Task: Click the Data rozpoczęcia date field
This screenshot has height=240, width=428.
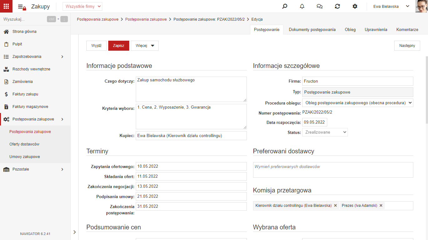Action: tap(315, 122)
